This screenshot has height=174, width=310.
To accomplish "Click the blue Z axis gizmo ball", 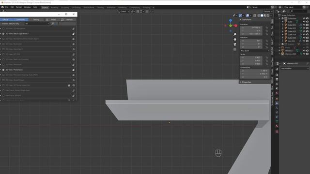I will tap(231, 20).
